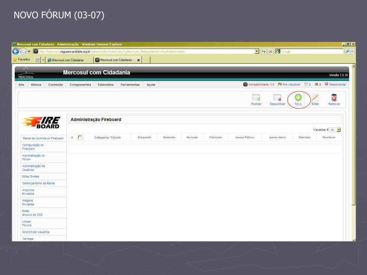Click the Editar pencil icon

pyautogui.click(x=315, y=97)
